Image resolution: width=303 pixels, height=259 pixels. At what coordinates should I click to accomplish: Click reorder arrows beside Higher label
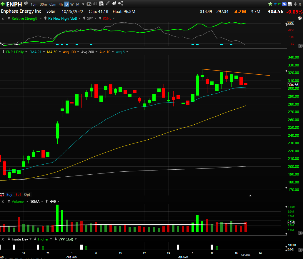(x=35, y=239)
